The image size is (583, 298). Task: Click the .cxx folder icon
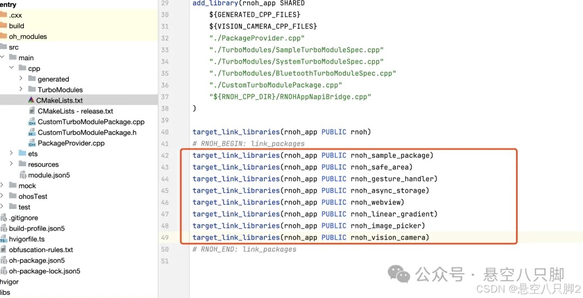pyautogui.click(x=3, y=15)
